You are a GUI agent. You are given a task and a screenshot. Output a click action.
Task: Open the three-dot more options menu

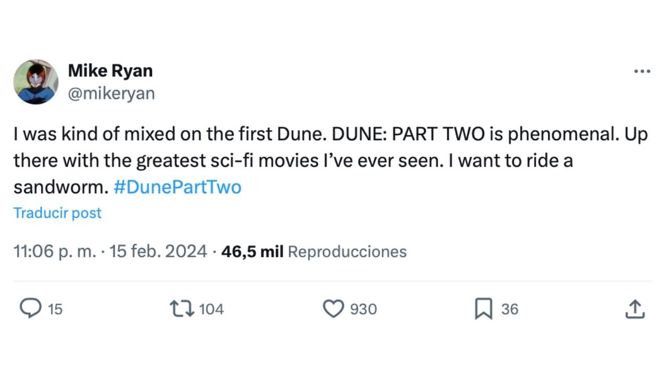coord(642,71)
